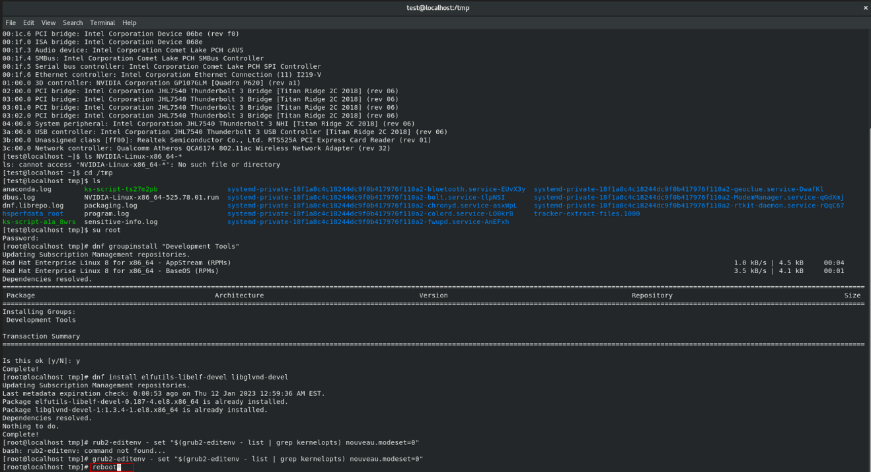Screen dimensions: 871x472
Task: Click the Password: prompt line
Action: click(21, 238)
